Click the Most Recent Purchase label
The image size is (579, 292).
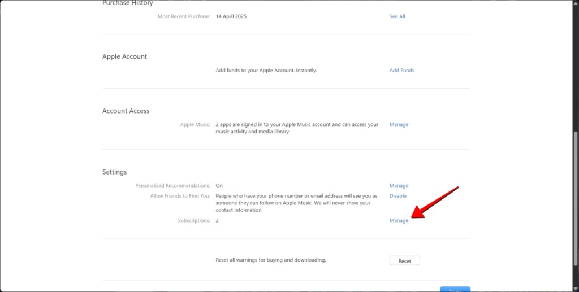184,16
